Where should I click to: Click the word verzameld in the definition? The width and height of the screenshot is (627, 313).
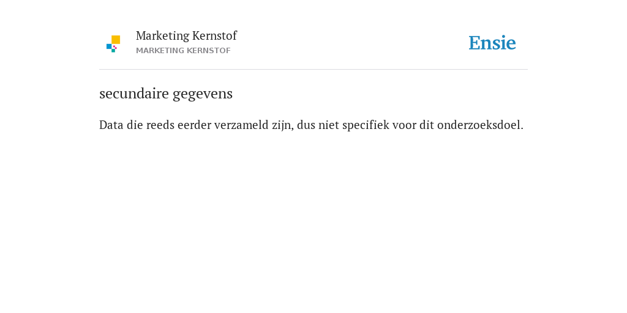(241, 125)
